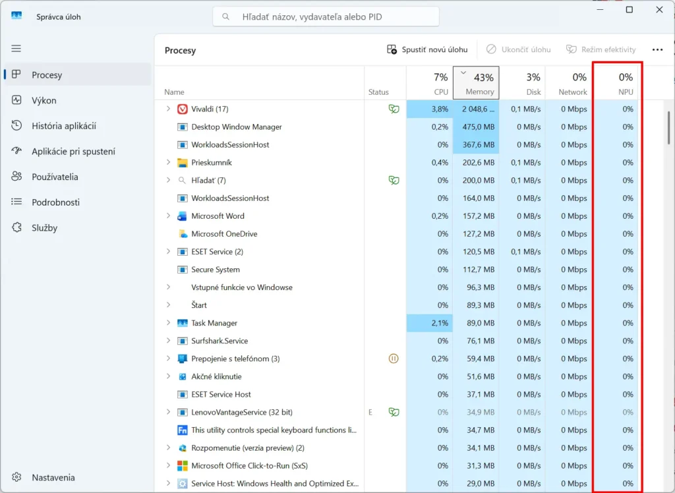
Task: Click the Ukončiť úlohu button
Action: [518, 49]
